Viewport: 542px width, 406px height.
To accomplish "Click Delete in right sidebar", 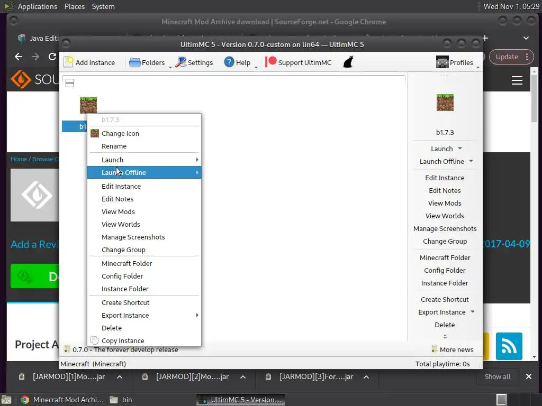I will point(445,325).
